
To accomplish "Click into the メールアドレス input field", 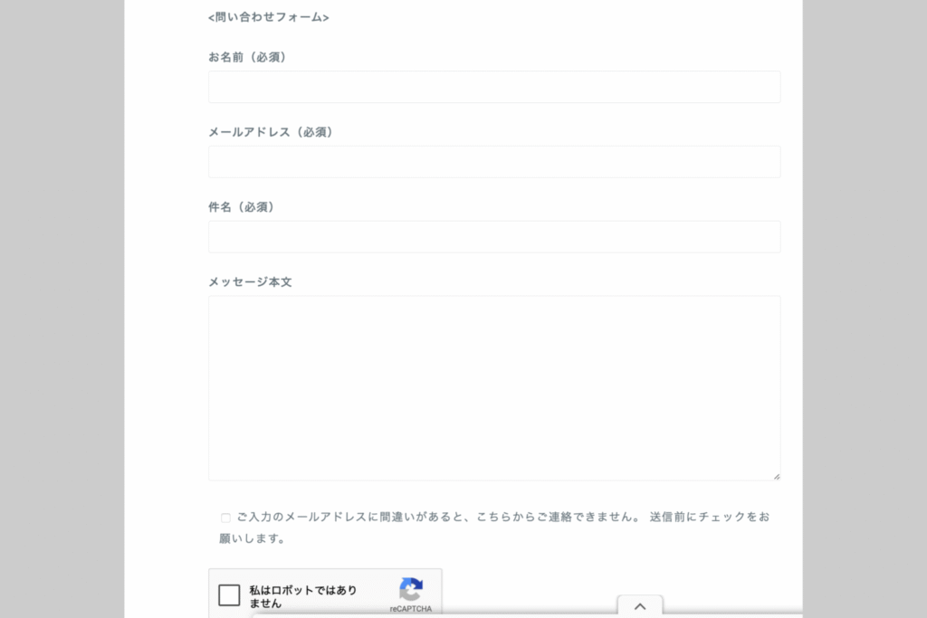I will click(x=494, y=162).
